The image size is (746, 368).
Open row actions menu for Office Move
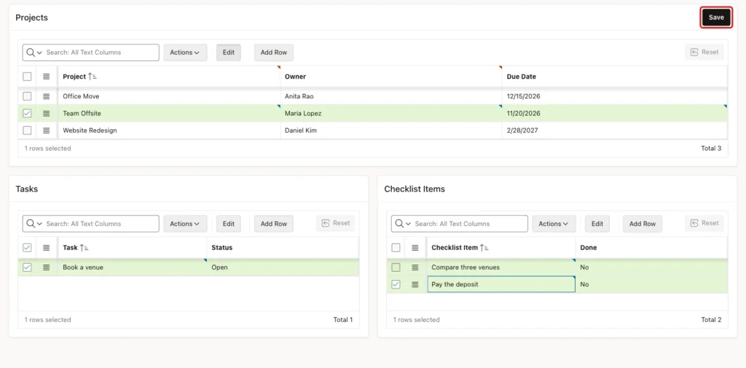[x=46, y=96]
